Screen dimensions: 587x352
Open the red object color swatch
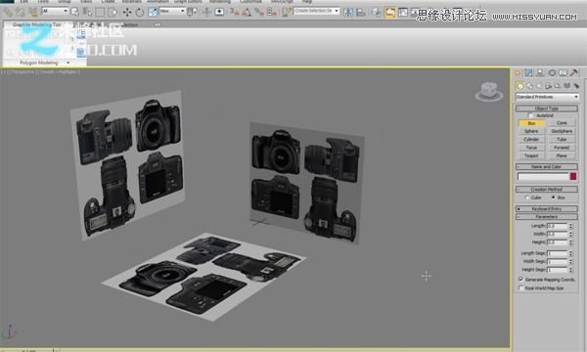click(x=573, y=176)
